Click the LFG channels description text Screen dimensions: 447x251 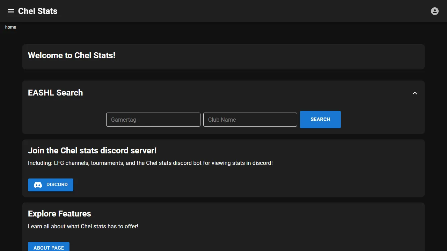tap(150, 163)
